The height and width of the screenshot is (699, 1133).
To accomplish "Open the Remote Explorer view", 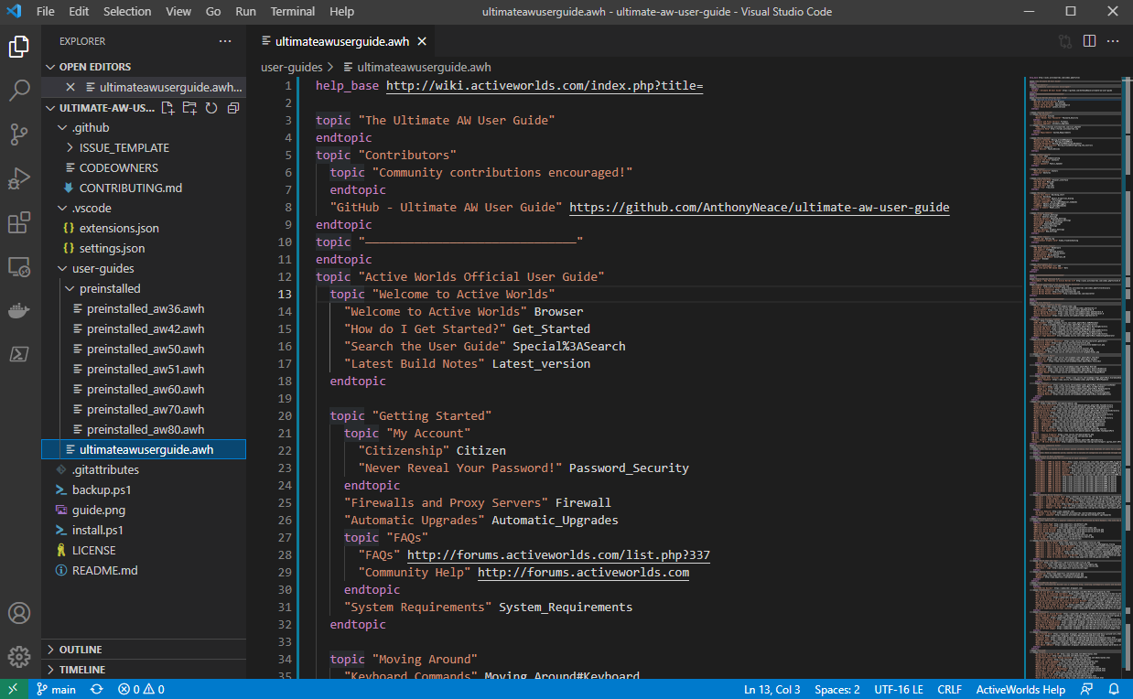I will click(x=20, y=266).
